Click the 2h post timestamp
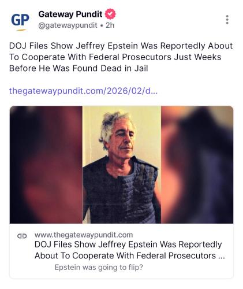 pyautogui.click(x=110, y=25)
